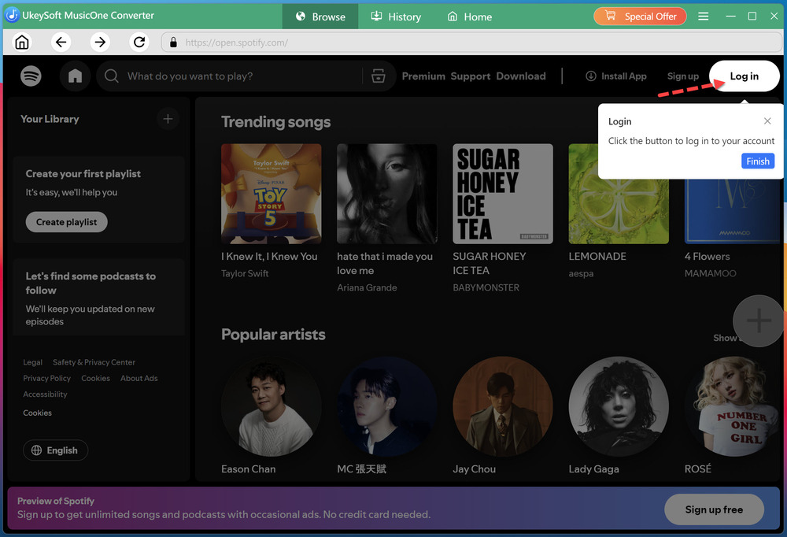Click the Sign up link
787x537 pixels.
tap(682, 76)
